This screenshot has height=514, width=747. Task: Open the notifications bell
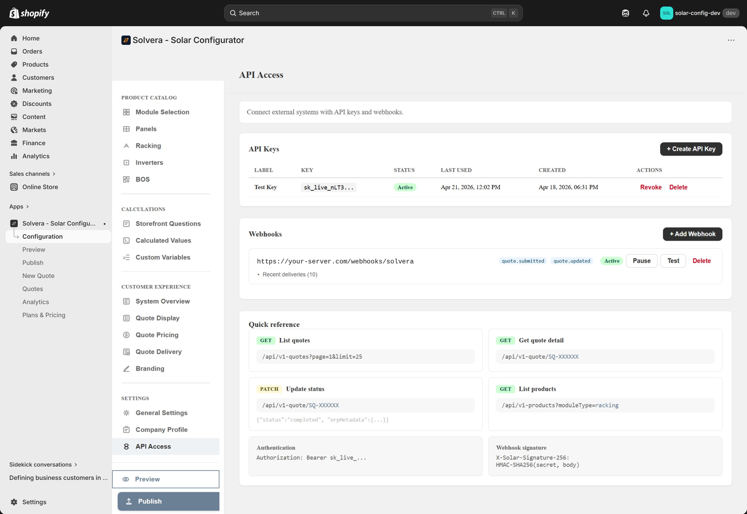tap(646, 13)
